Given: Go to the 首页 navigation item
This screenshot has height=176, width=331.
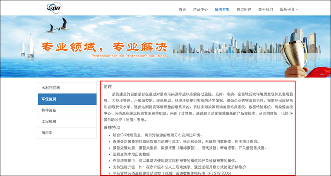Looking at the screenshot, I should (x=182, y=9).
